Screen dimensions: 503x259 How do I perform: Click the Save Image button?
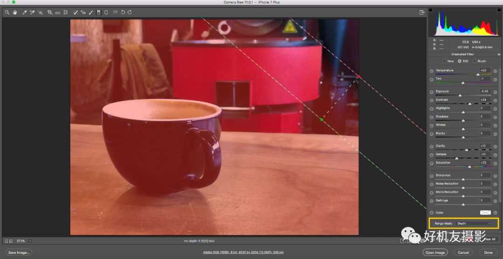point(19,253)
